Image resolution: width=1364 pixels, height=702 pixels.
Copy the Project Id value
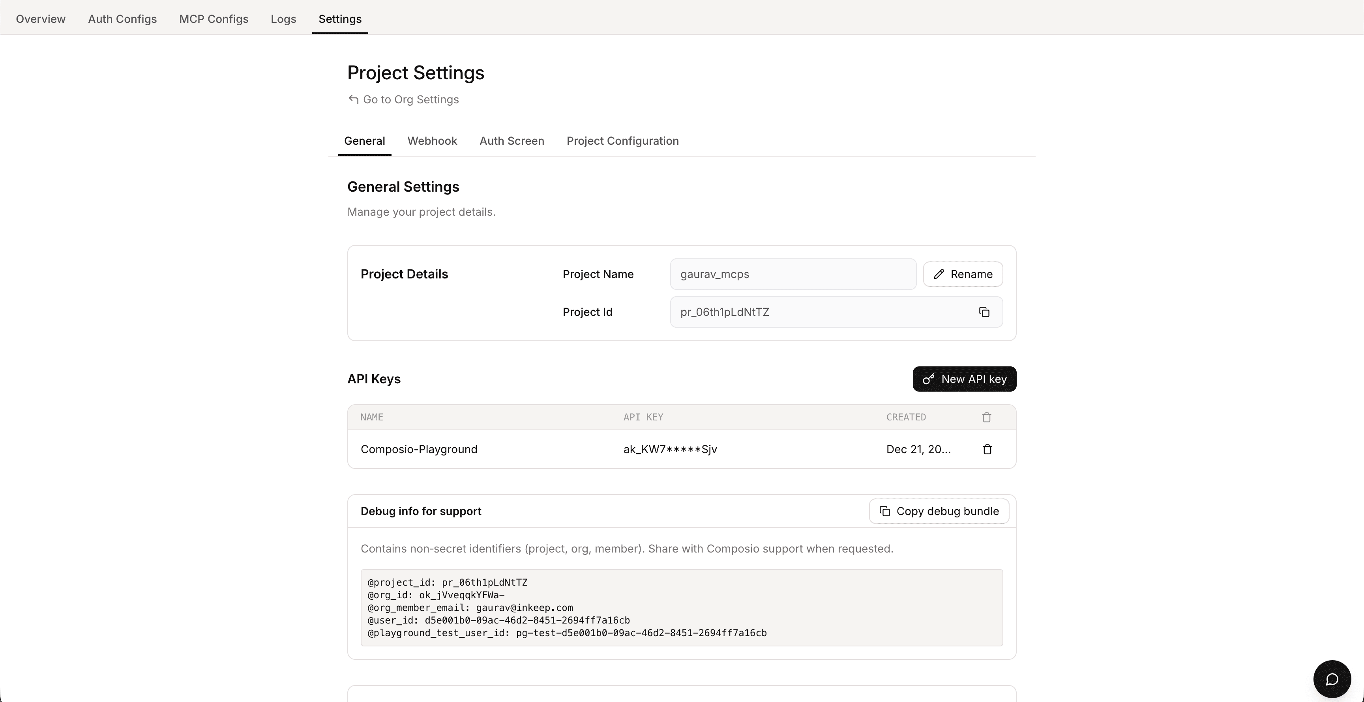[x=984, y=312]
